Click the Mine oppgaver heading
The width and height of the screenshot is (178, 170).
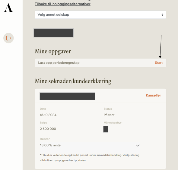53,51
